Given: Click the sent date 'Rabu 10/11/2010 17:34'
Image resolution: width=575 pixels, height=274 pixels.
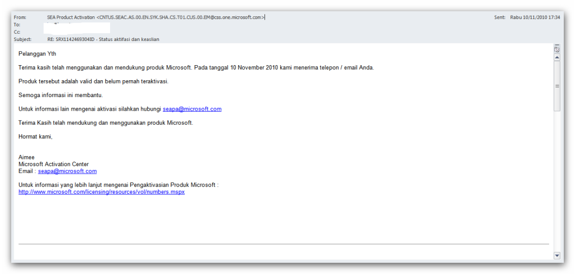Looking at the screenshot, I should point(535,17).
